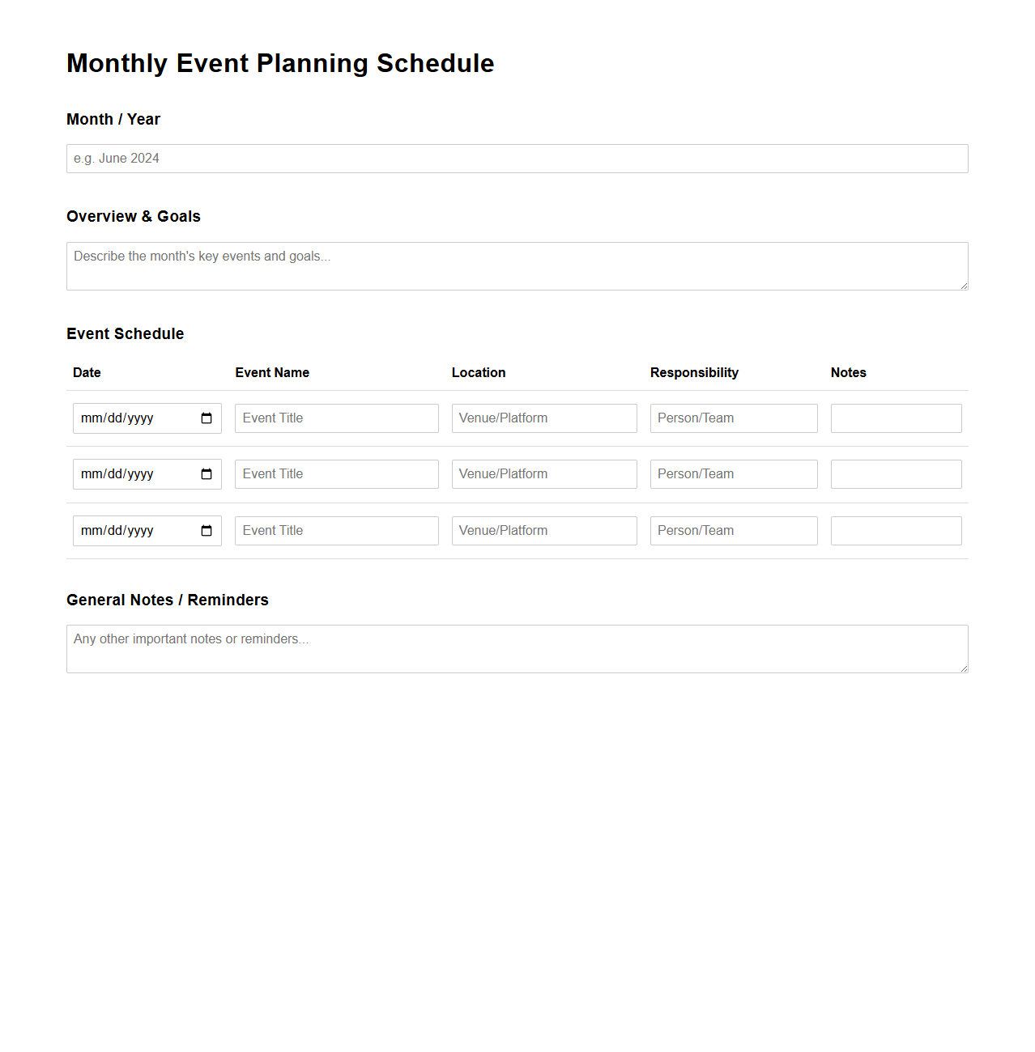Click the General Notes / Reminders textarea
Image resolution: width=1035 pixels, height=1052 pixels.
coord(517,648)
